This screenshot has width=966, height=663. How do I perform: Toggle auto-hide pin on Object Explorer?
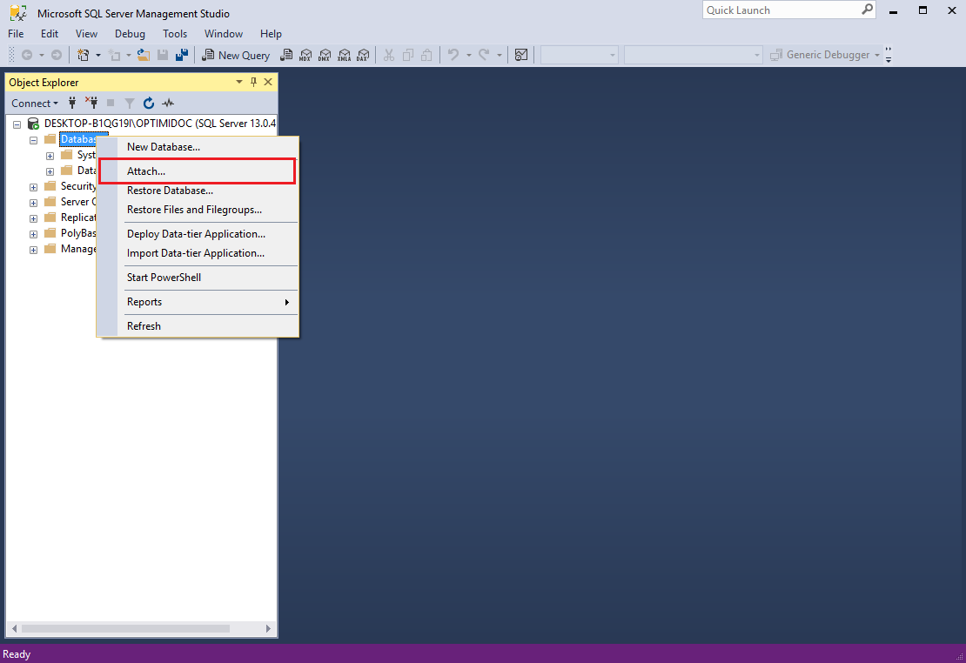(253, 82)
